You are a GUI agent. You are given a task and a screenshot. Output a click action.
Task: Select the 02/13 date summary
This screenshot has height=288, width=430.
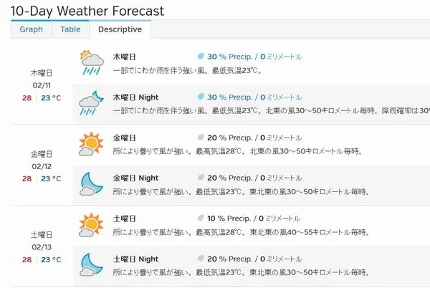[42, 247]
